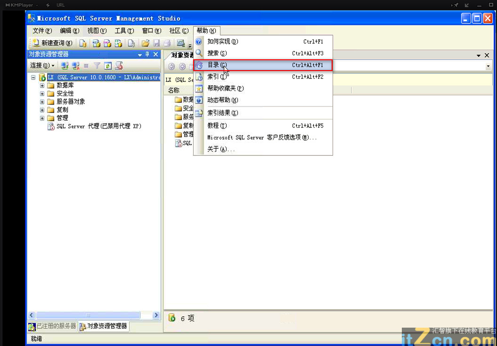497x346 pixels.
Task: Open the KMPlayer title menu
Action: (x=22, y=5)
